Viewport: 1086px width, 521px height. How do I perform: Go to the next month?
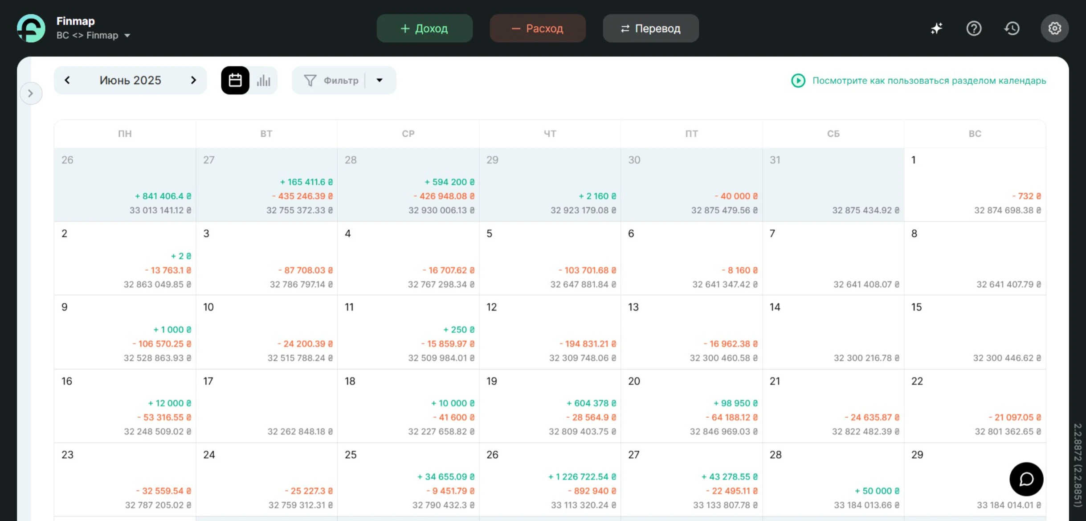[193, 80]
